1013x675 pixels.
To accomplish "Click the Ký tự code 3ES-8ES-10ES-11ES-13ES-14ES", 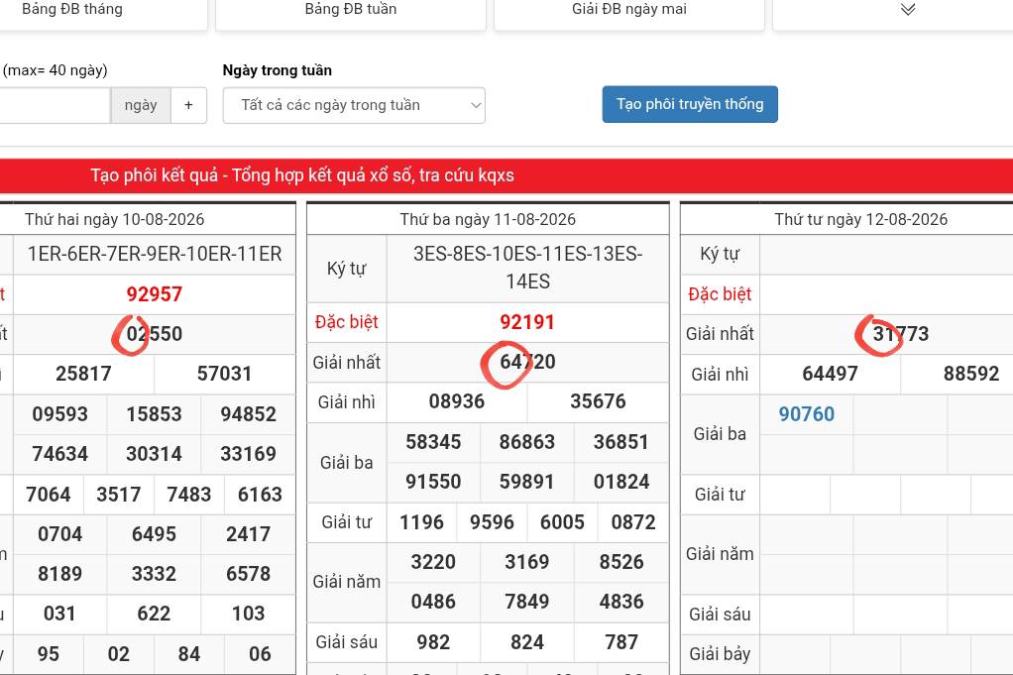I will click(x=527, y=268).
